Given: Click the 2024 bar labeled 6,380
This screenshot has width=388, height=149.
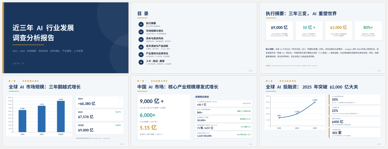Looking at the screenshot, I should tap(22, 121).
